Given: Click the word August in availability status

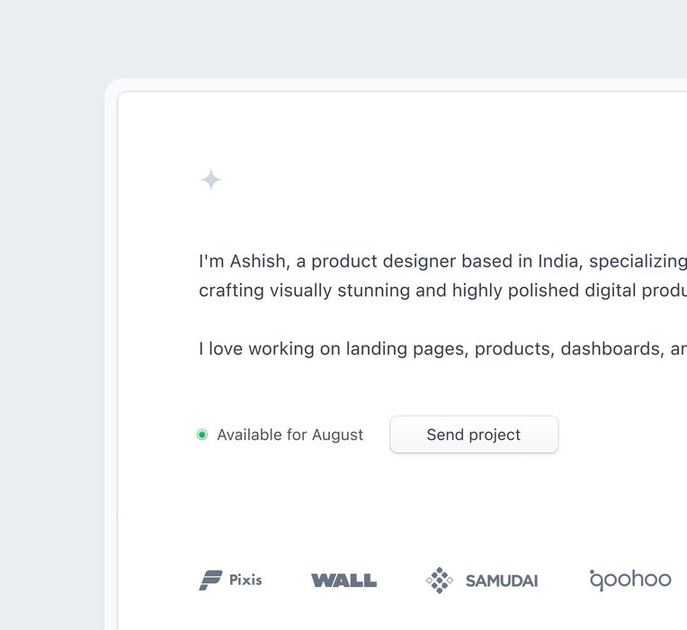Looking at the screenshot, I should coord(337,435).
